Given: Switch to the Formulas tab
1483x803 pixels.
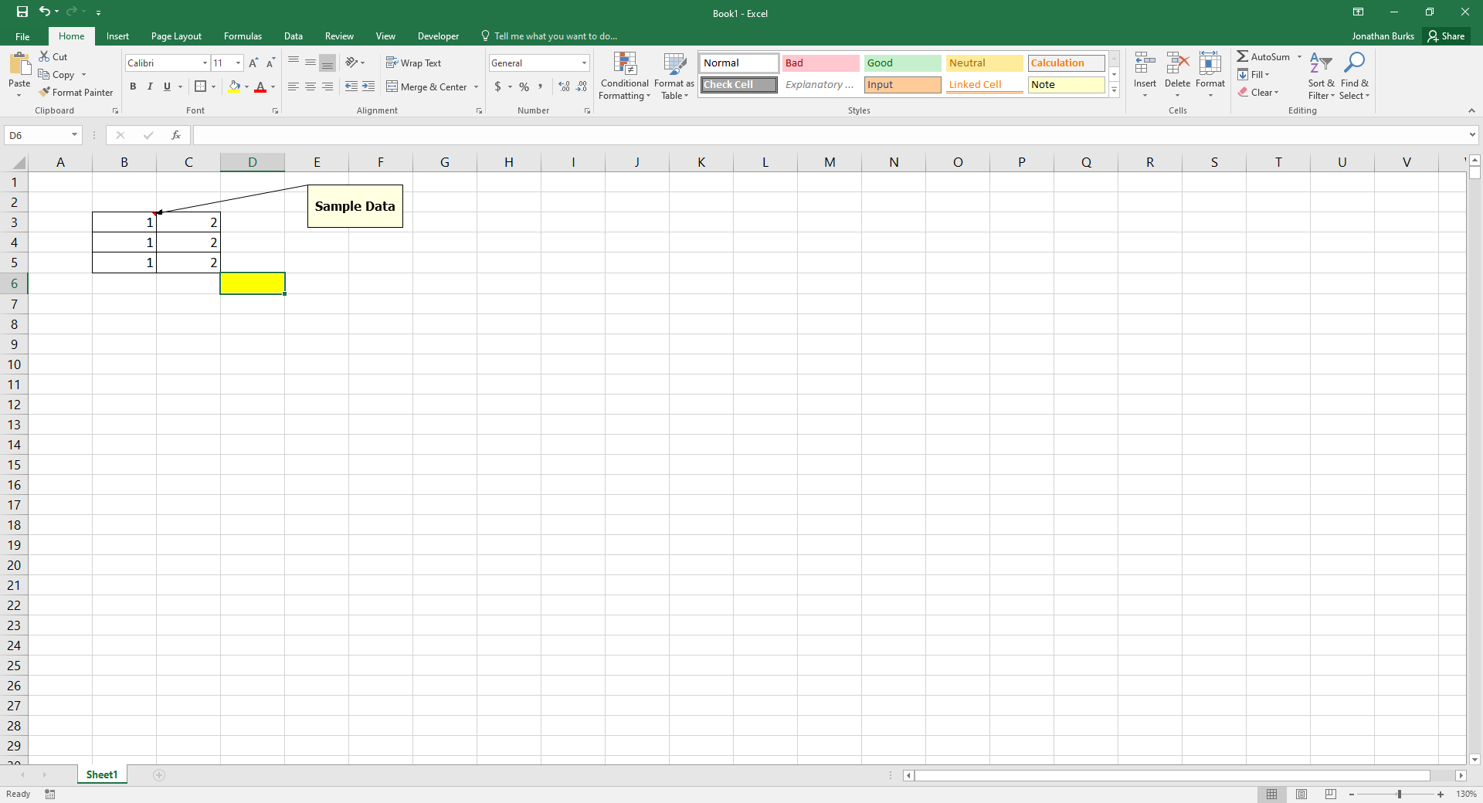Looking at the screenshot, I should (x=243, y=36).
